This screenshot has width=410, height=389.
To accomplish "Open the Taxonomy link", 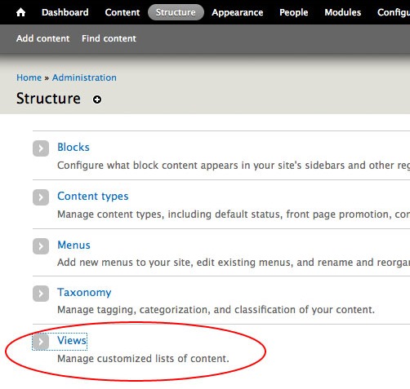I will pos(84,293).
